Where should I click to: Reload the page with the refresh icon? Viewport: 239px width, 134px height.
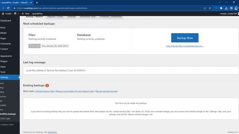[x=8, y=8]
